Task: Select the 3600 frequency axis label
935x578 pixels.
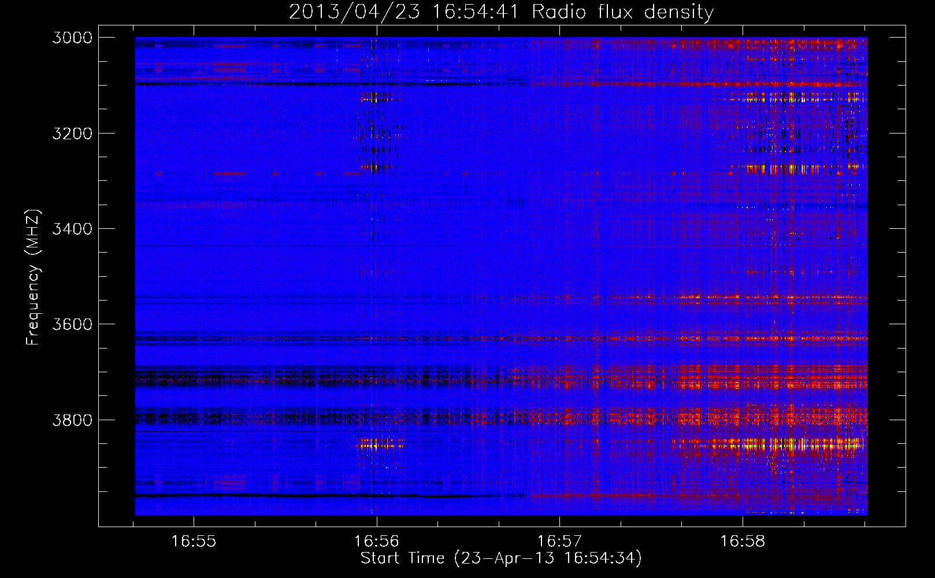Action: pos(72,324)
